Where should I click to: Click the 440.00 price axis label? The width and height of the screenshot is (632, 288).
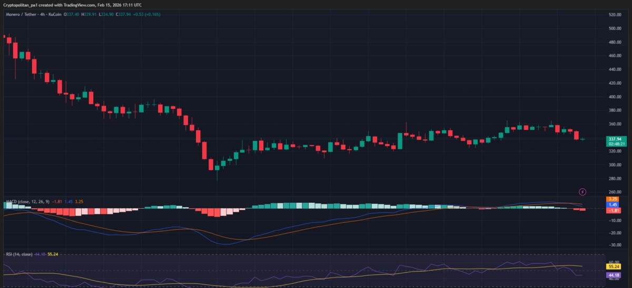tap(615, 69)
